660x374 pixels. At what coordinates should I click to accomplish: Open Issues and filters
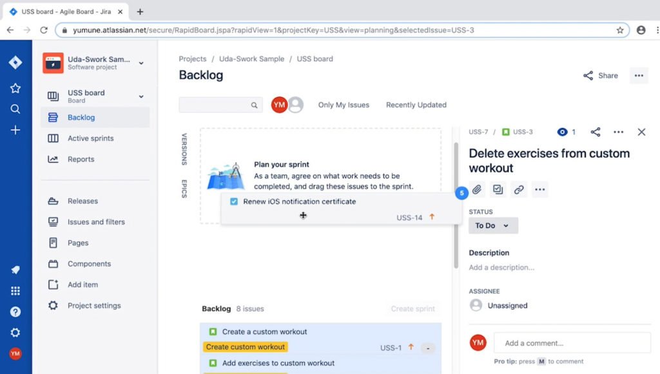pos(95,222)
